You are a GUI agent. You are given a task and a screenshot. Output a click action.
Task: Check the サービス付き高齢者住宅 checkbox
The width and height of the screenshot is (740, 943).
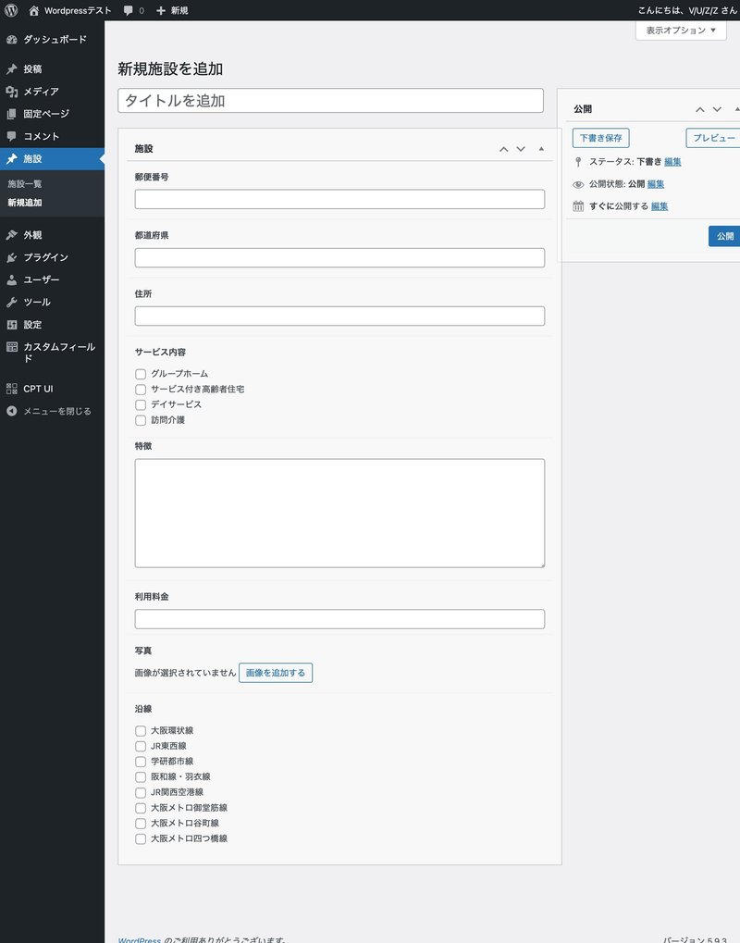coord(141,390)
